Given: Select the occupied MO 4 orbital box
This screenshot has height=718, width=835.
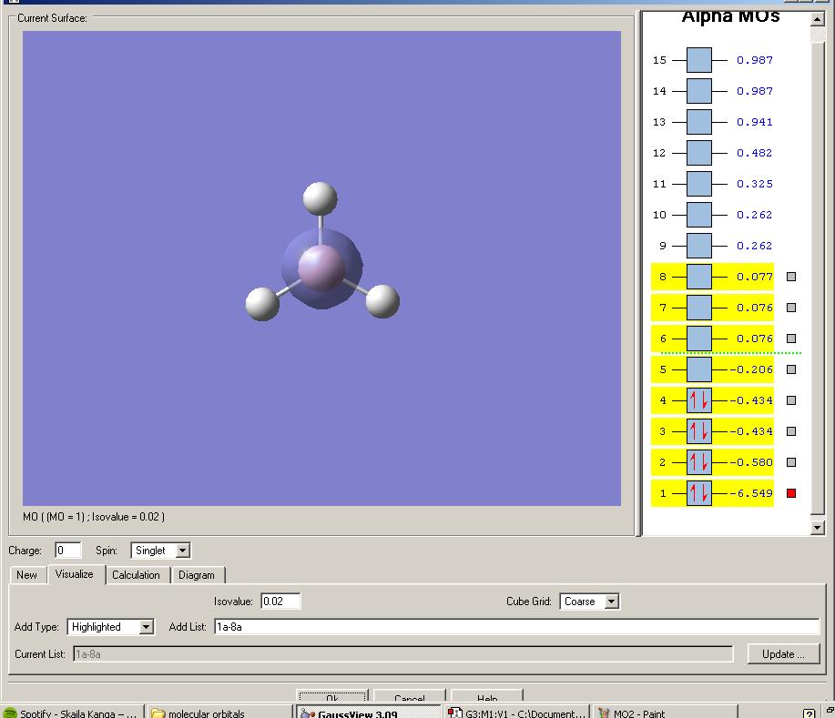Looking at the screenshot, I should pyautogui.click(x=698, y=400).
